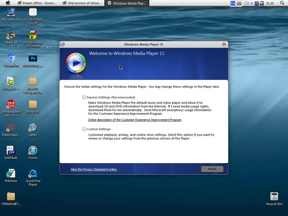Select the Embarcadero Dev-C++ shortcut
288x216 pixels.
point(11,109)
